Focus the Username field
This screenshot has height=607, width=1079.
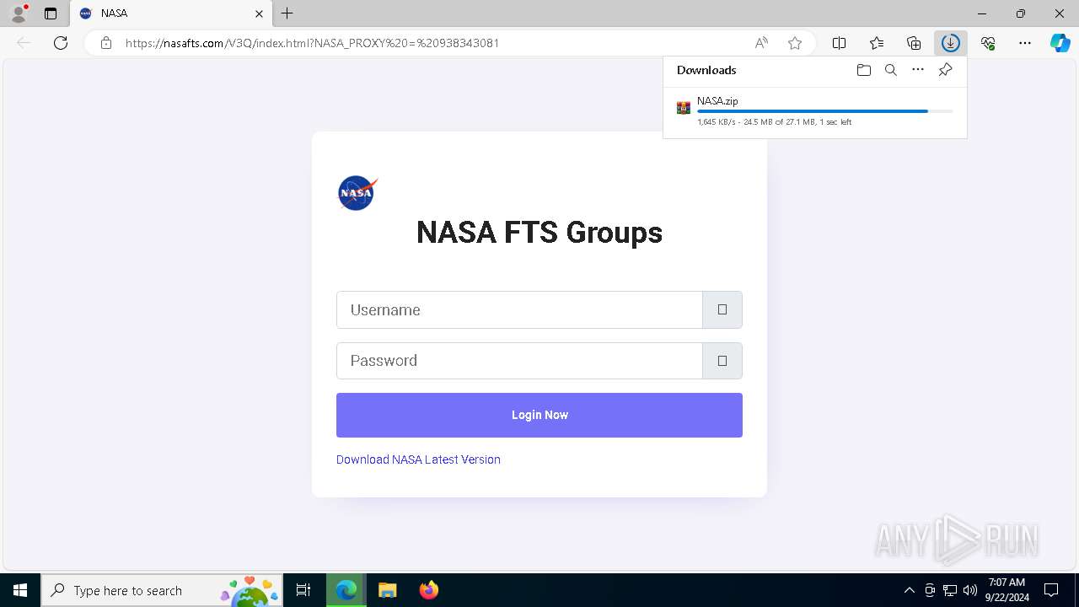[519, 309]
